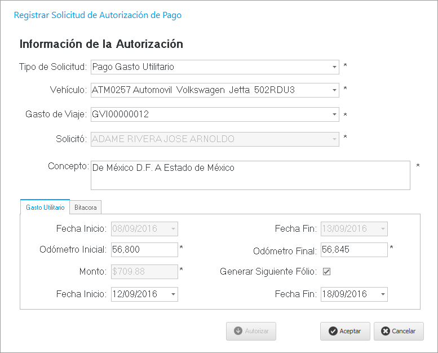Open the Gasto de Viaje dropdown
Screen dimensions: 438x353
(x=334, y=114)
